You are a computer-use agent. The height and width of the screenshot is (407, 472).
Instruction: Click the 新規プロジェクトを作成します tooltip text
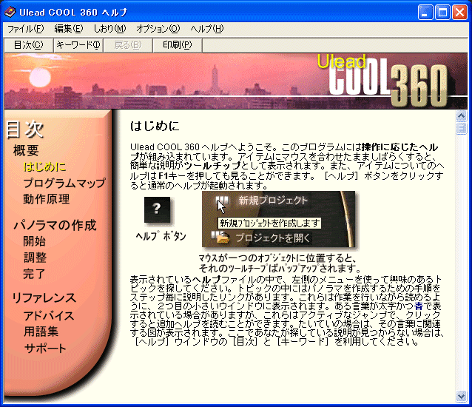(x=269, y=223)
